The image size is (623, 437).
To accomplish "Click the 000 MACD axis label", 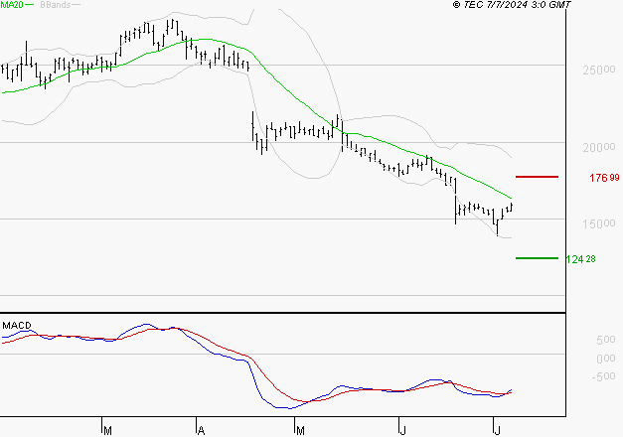I will pos(606,359).
